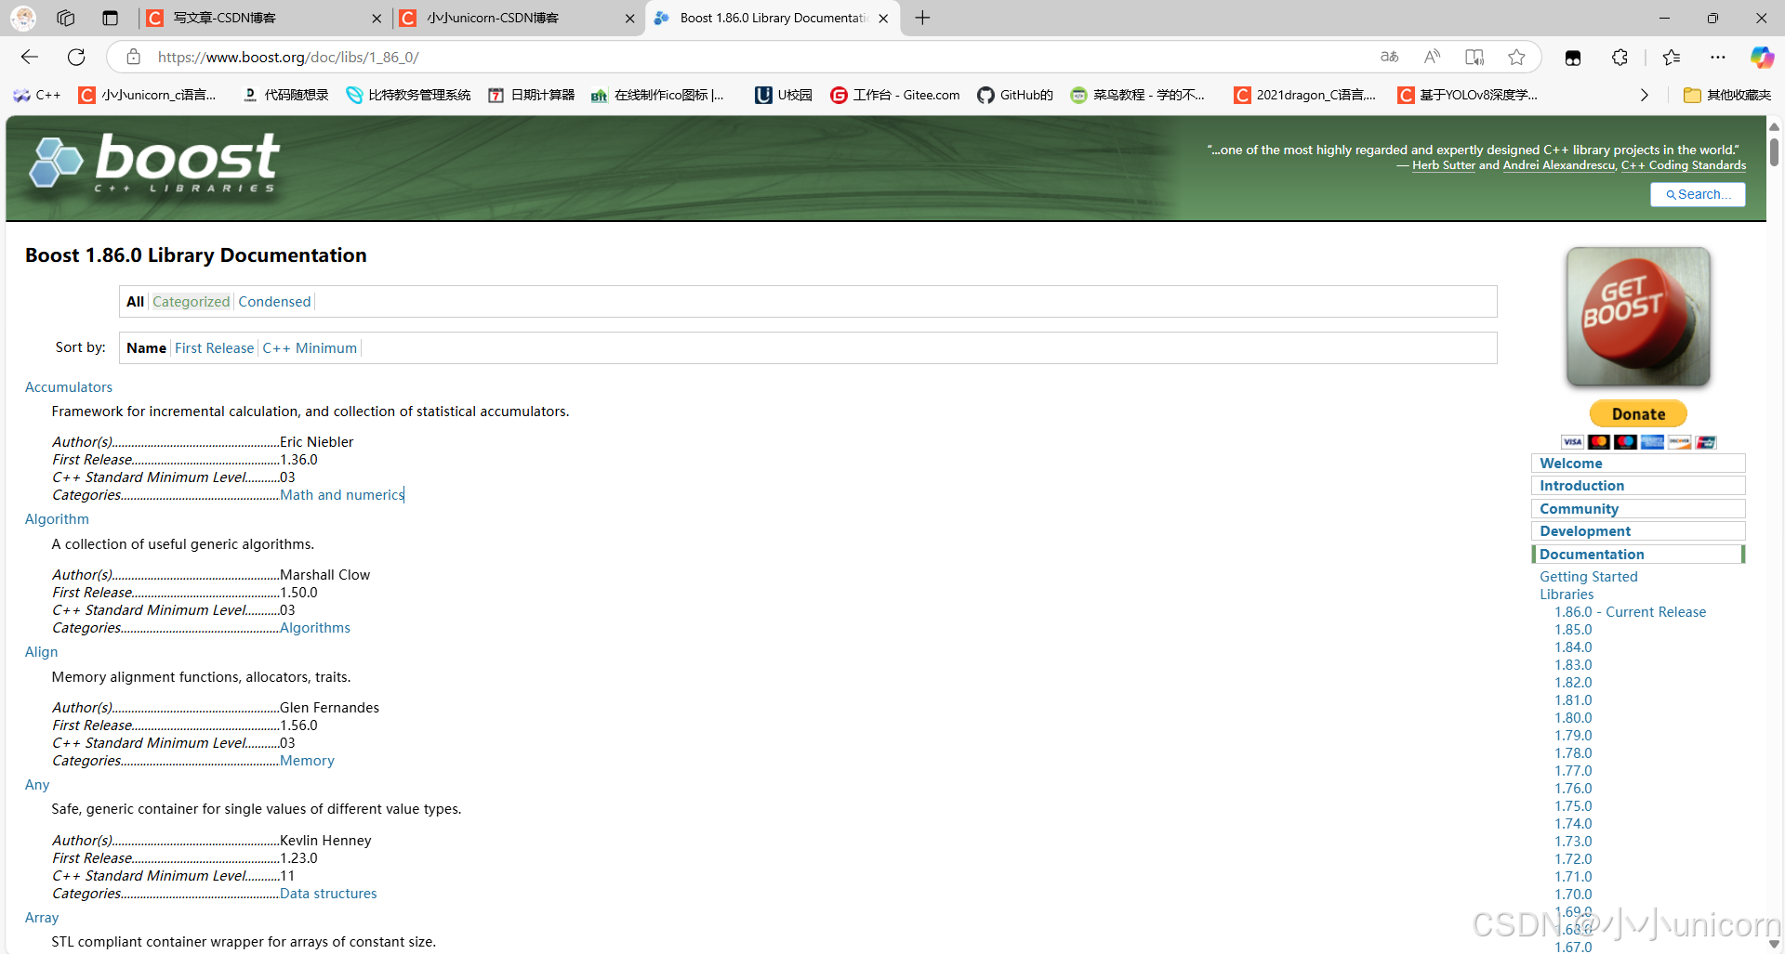Click the Boost C++ Libraries logo

point(154,163)
